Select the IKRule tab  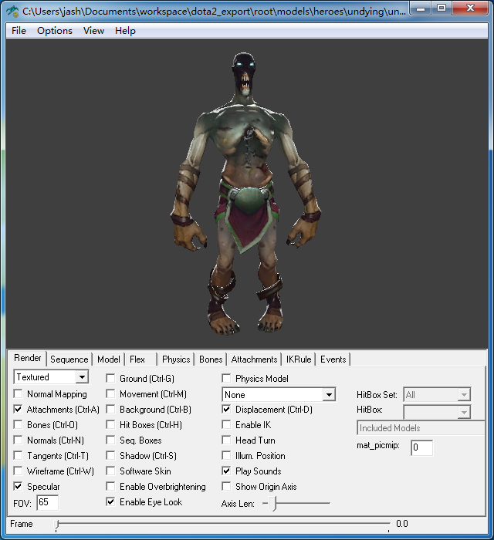point(299,359)
